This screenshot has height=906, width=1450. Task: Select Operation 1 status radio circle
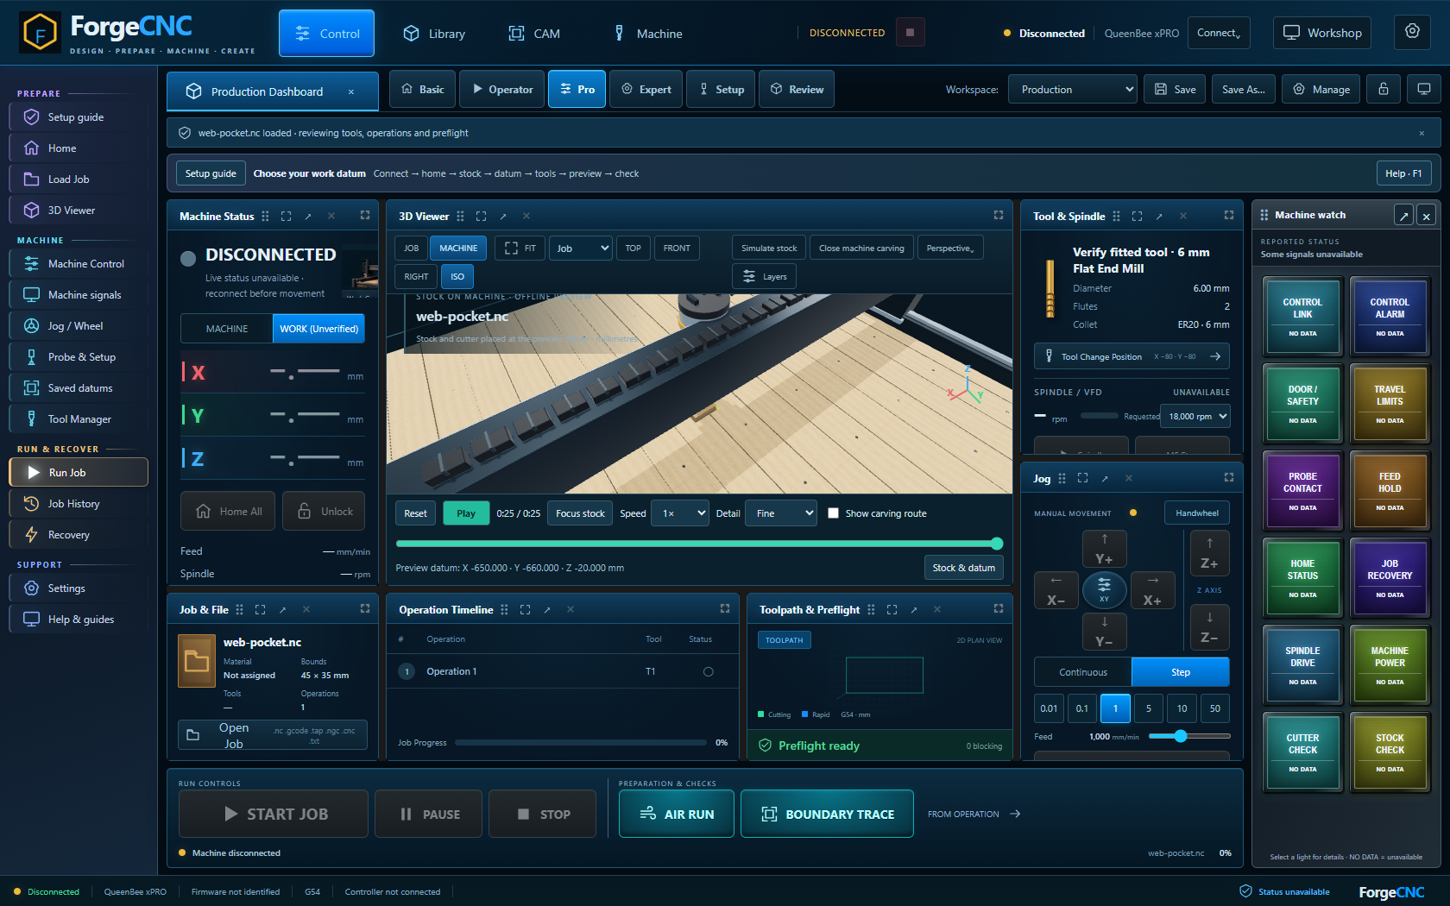click(x=709, y=671)
